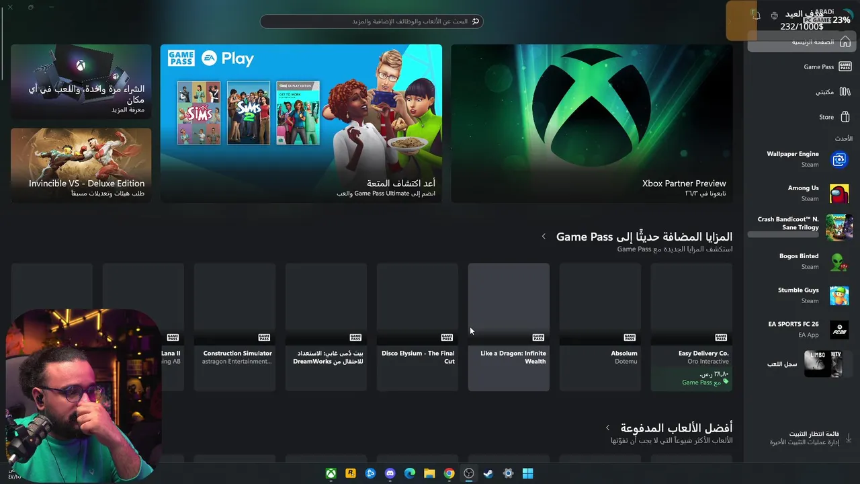The image size is (860, 484).
Task: Open My Library in the sidebar
Action: pos(800,91)
